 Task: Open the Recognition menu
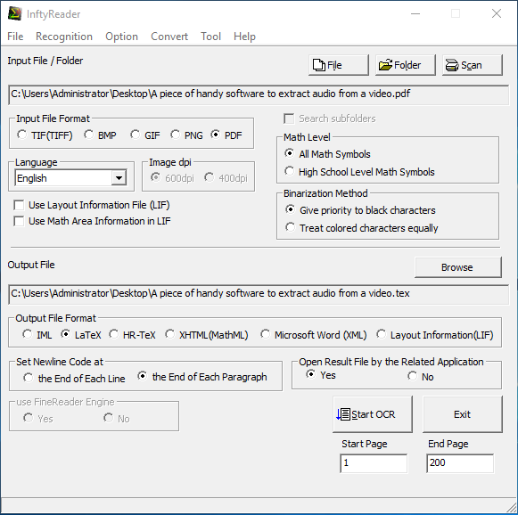[x=64, y=37]
